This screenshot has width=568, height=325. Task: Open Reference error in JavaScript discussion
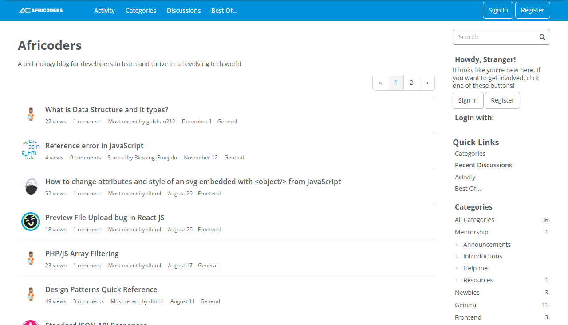94,146
